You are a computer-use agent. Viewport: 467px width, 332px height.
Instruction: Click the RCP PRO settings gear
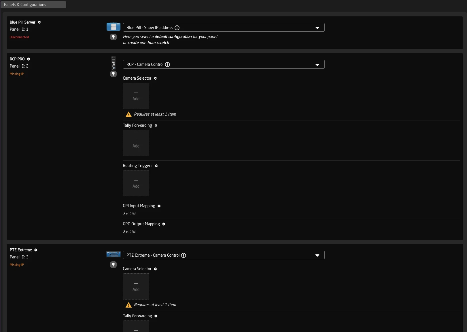click(x=29, y=59)
